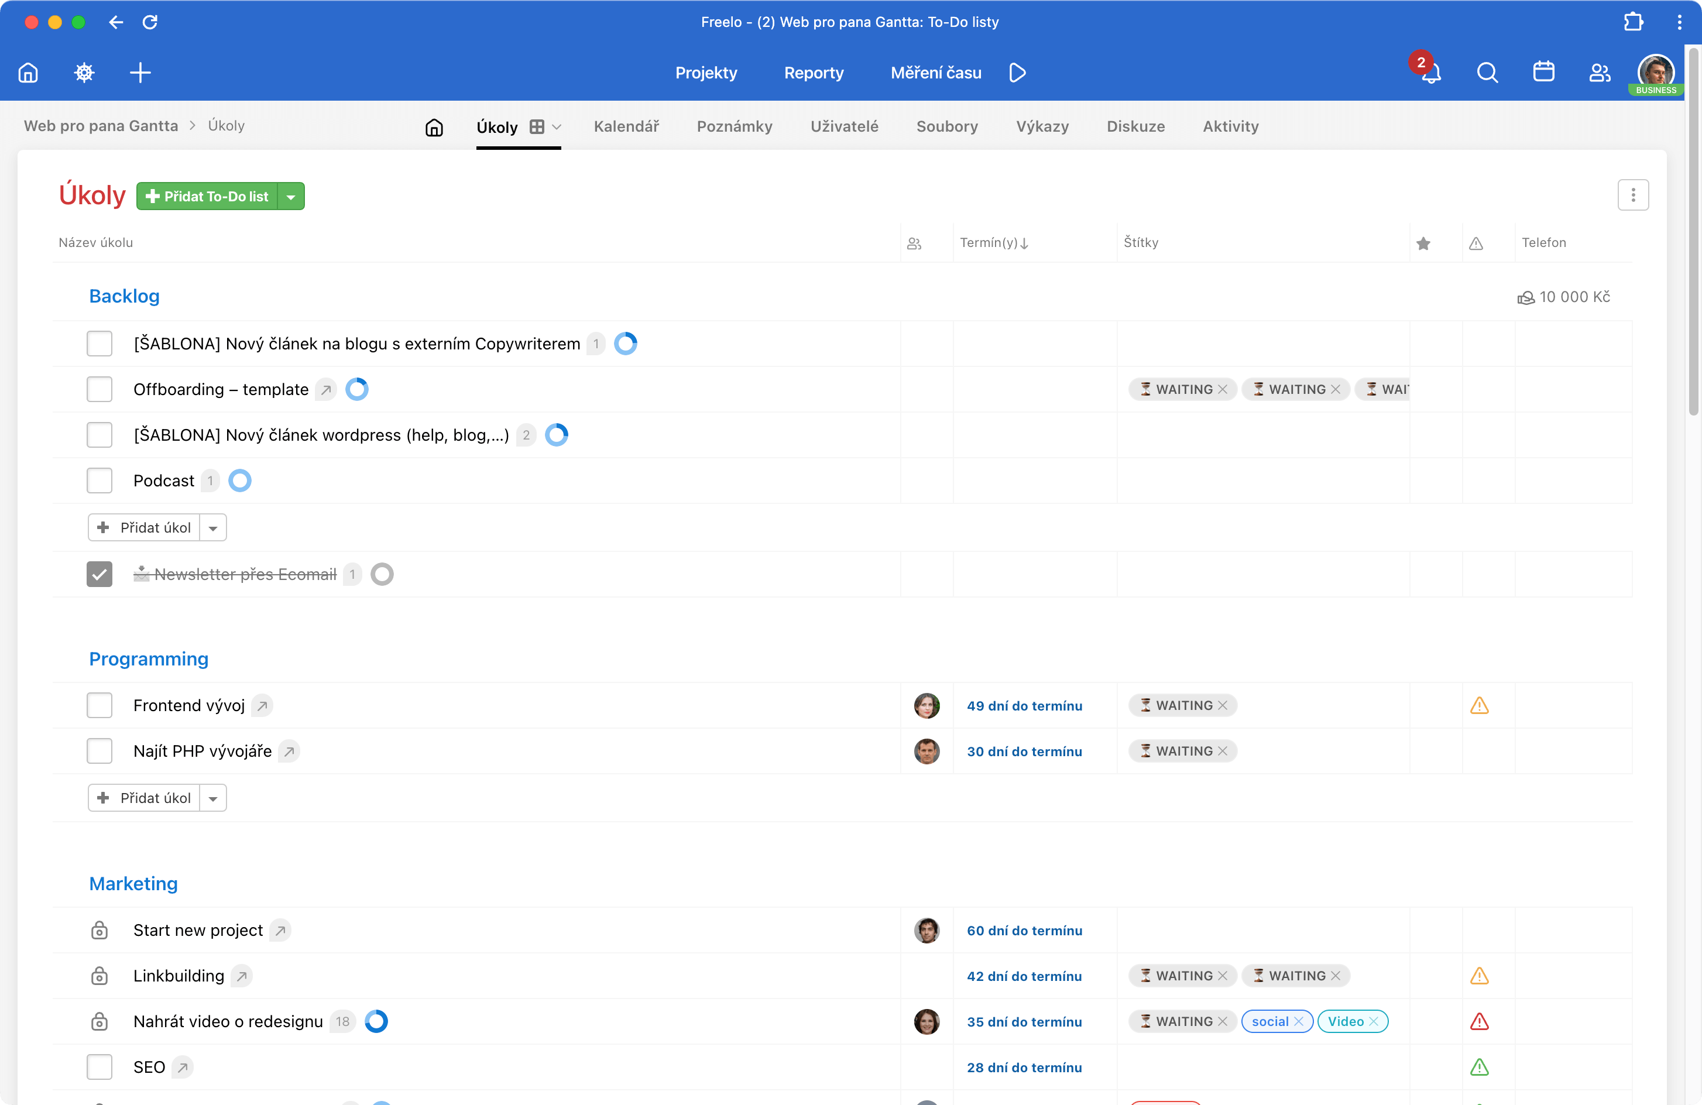Sort by Termín(y) column

993,243
